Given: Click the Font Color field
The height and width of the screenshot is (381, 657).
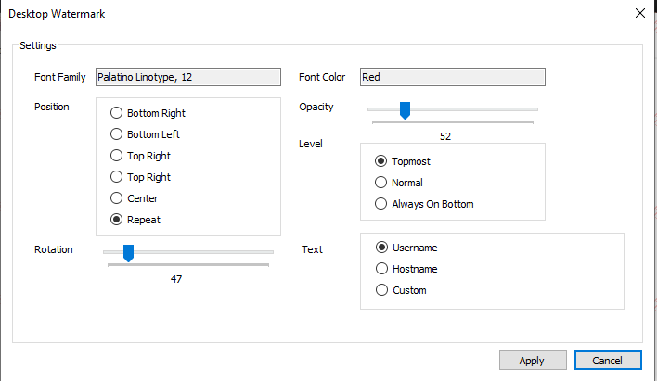Looking at the screenshot, I should pyautogui.click(x=452, y=77).
